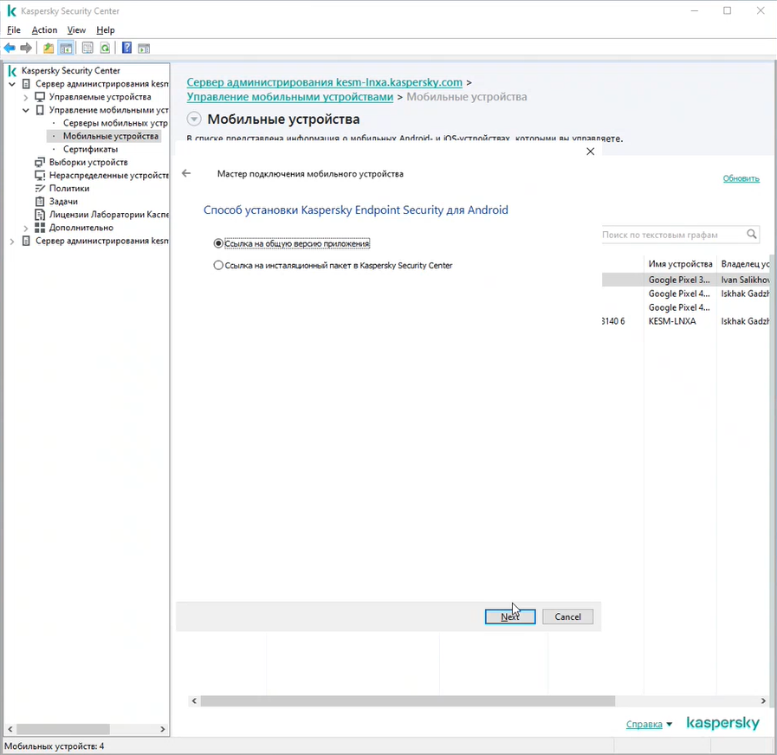This screenshot has height=755, width=777.
Task: Select Задачи tree item
Action: 63,202
